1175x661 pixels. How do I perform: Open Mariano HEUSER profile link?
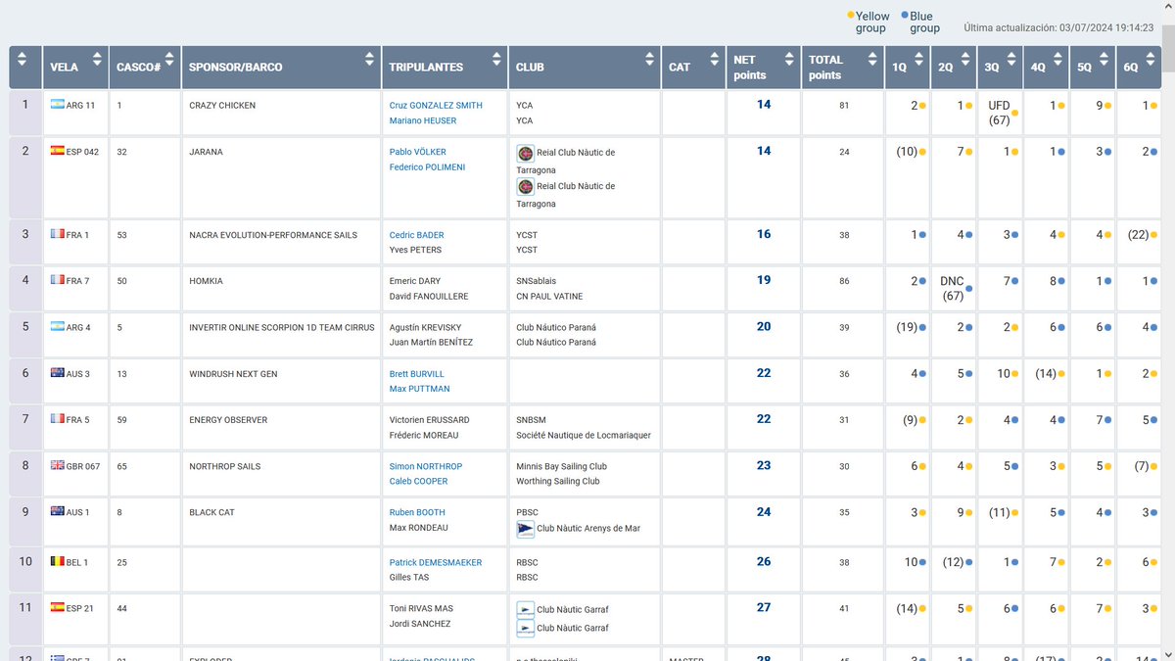click(x=423, y=120)
